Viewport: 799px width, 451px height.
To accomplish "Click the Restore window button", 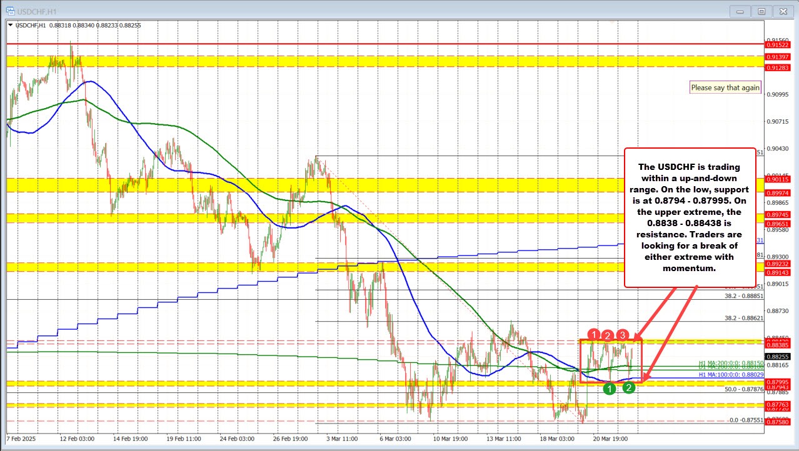I will click(x=761, y=11).
